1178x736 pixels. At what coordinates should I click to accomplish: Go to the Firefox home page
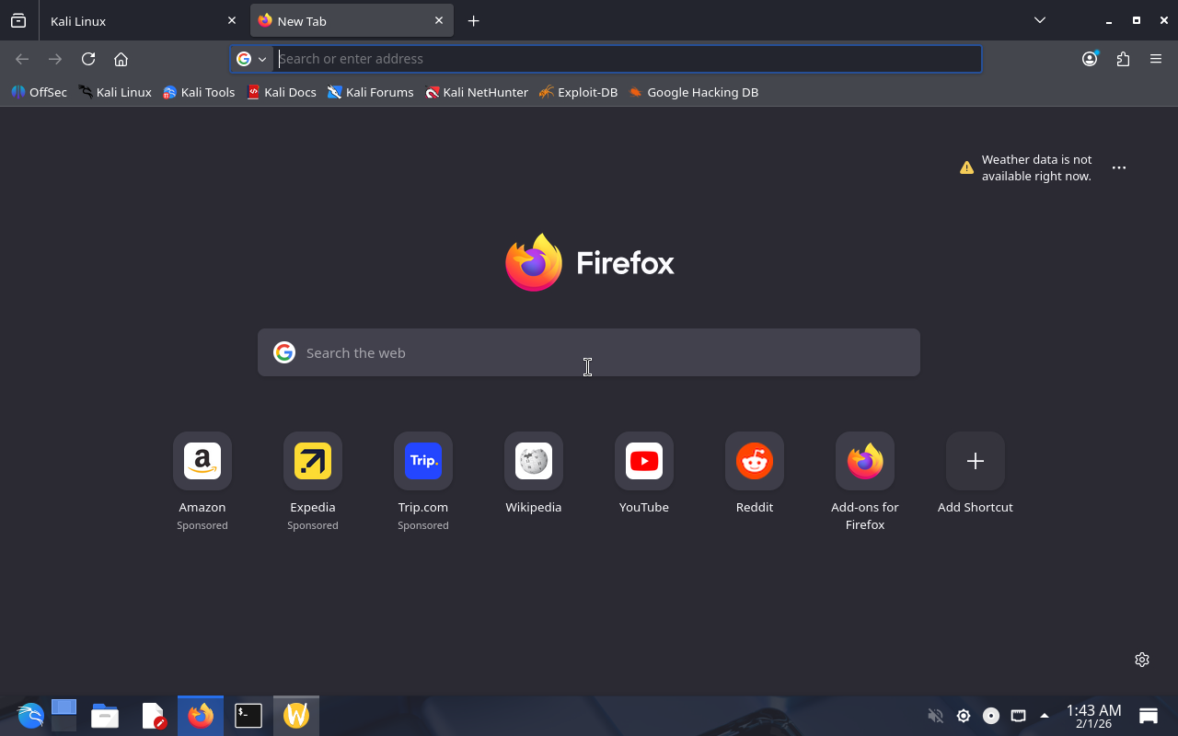tap(121, 59)
